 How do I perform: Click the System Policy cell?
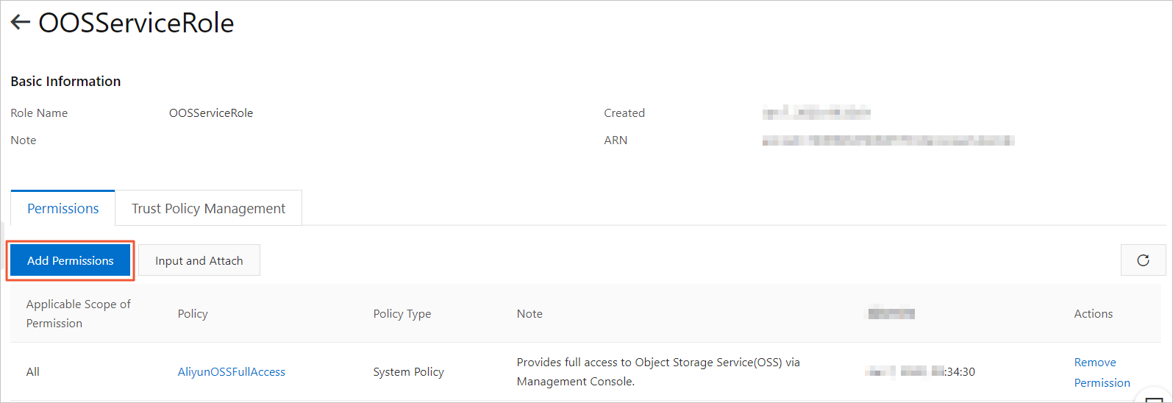[x=408, y=372]
